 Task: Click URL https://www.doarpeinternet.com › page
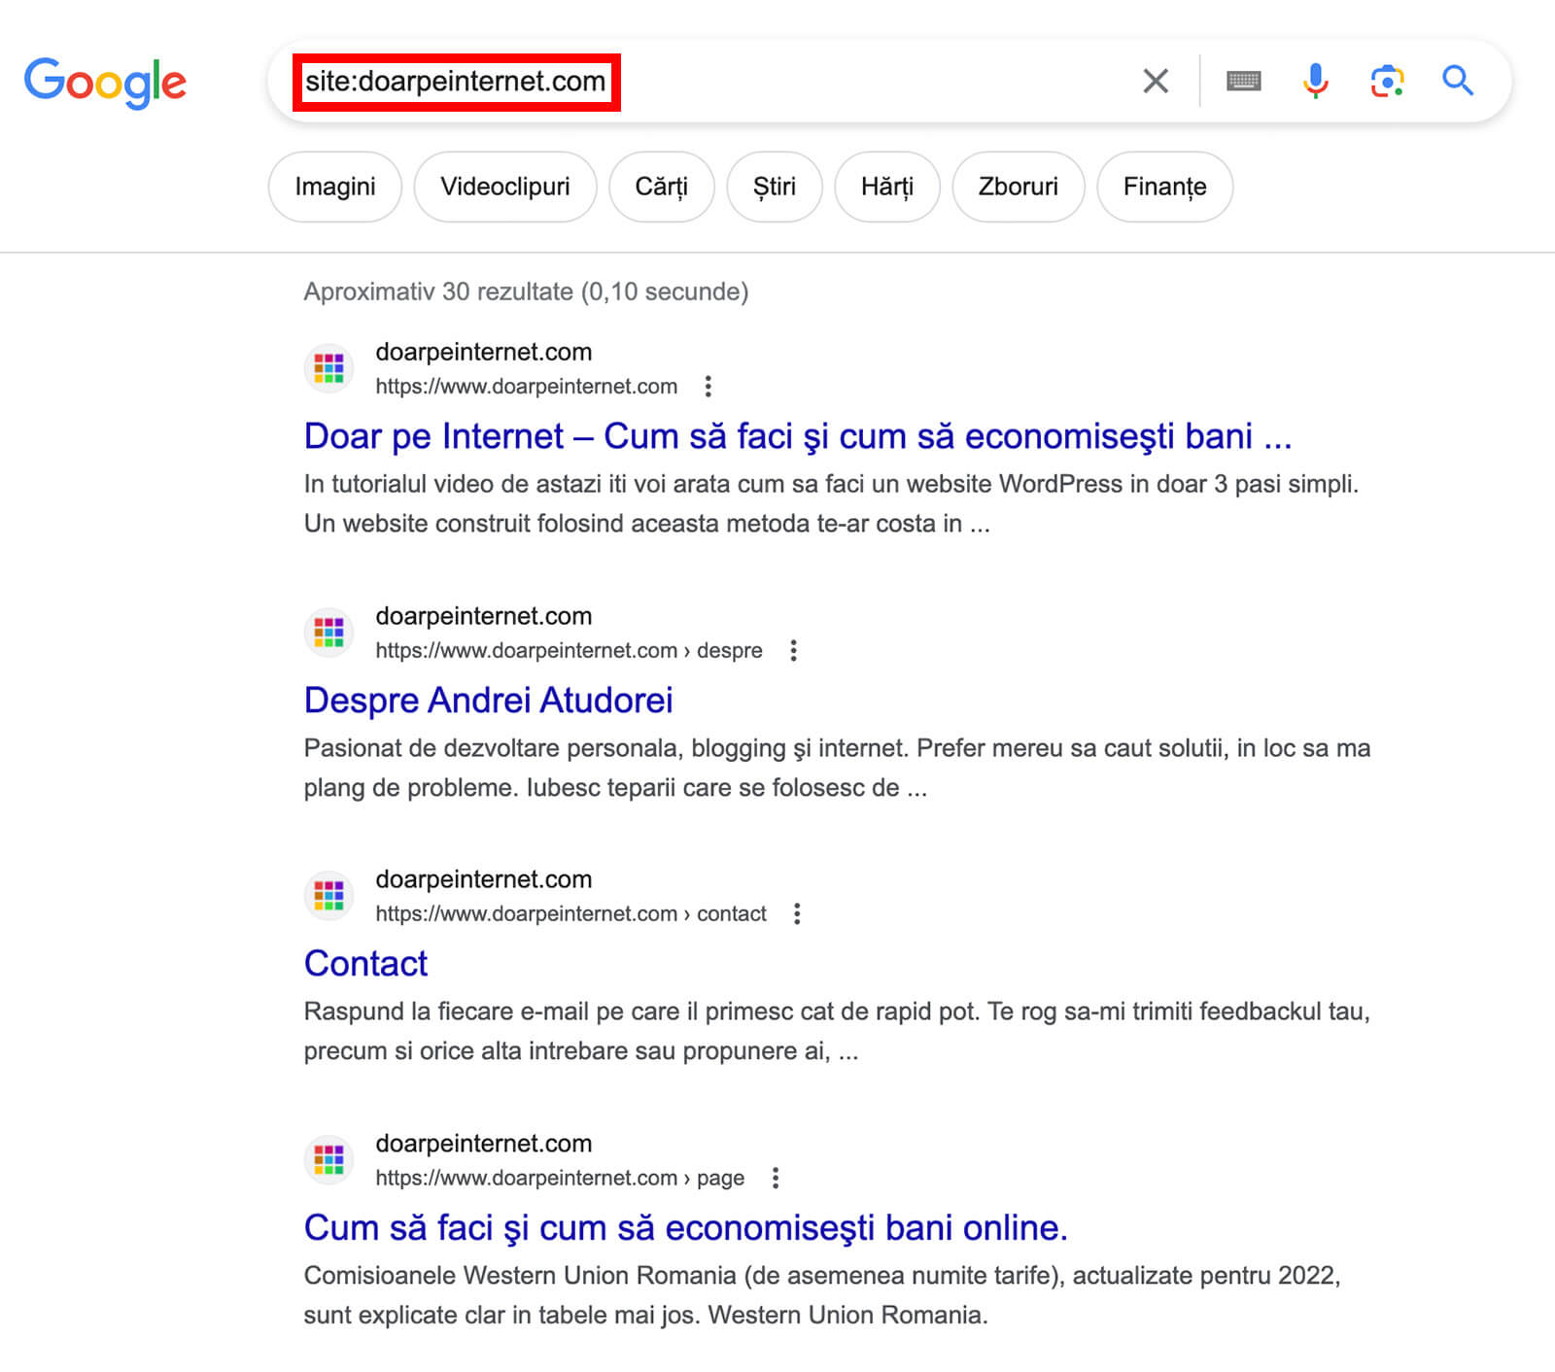point(561,1179)
